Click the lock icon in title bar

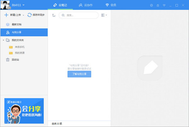(x=157, y=5)
